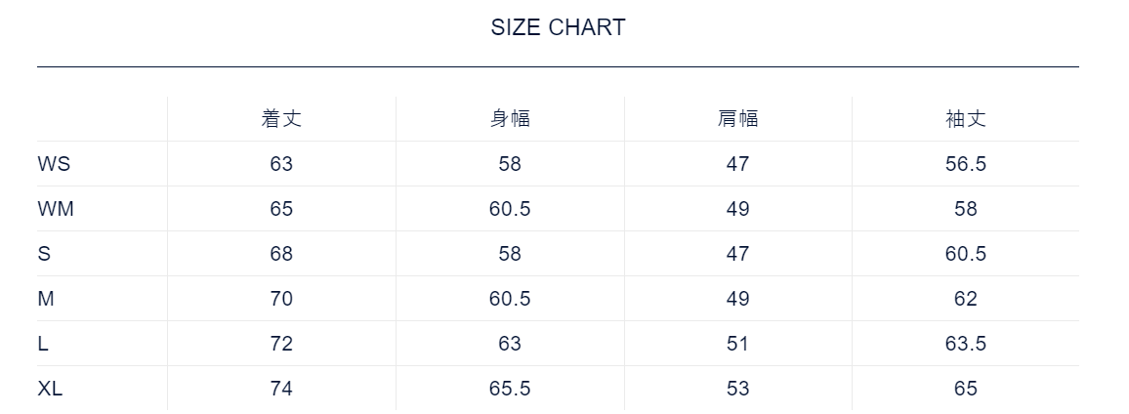The image size is (1129, 414).
Task: Click the 着丈 value 74 for XL
Action: (281, 389)
